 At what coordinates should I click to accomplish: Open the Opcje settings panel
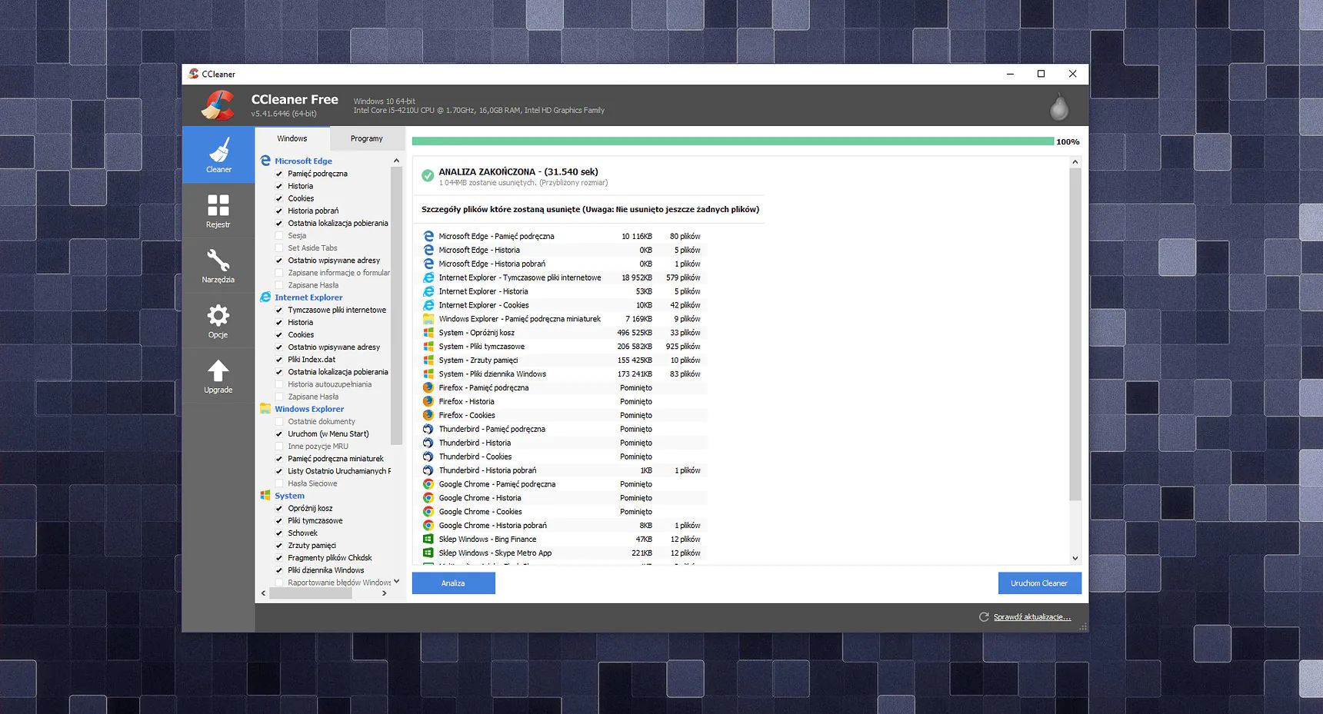tap(218, 320)
